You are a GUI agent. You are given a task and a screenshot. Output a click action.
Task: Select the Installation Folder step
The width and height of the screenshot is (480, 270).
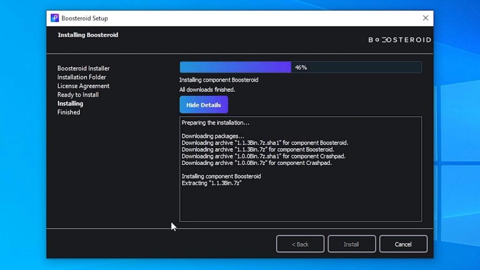82,77
